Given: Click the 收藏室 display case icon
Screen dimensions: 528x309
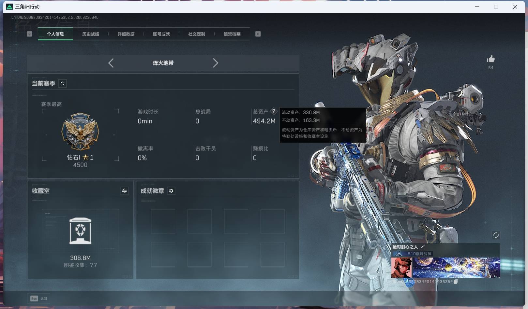Looking at the screenshot, I should pos(81,231).
